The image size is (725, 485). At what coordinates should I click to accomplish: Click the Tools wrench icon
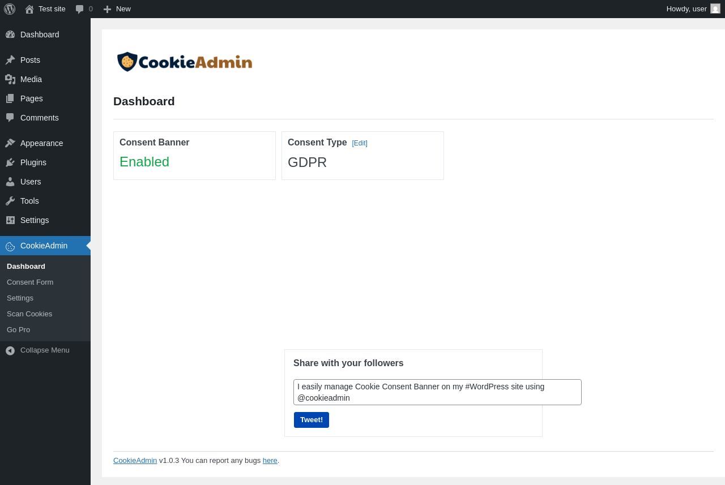(10, 201)
